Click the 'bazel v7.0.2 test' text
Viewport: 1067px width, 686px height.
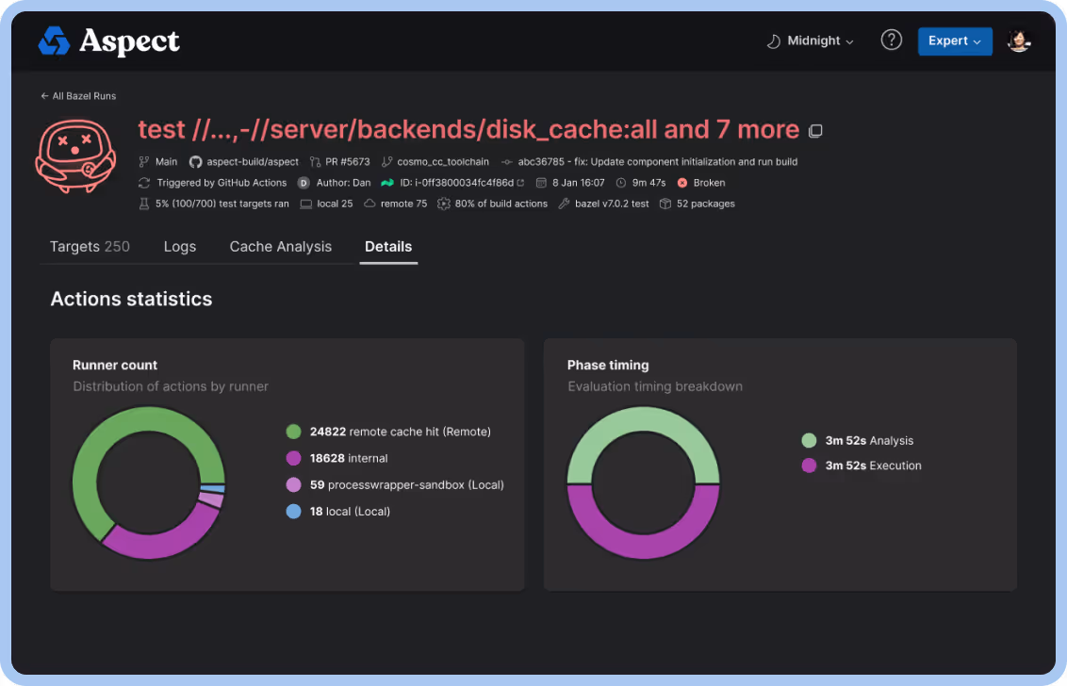click(x=612, y=204)
